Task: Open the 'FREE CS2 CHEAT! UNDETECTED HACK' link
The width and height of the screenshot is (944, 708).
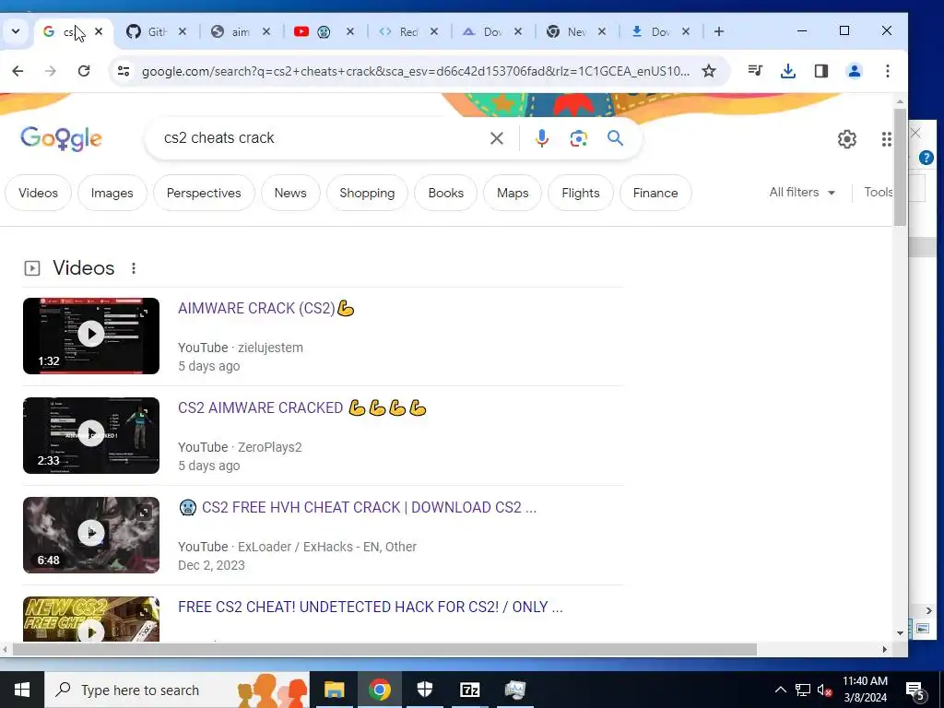Action: [371, 607]
